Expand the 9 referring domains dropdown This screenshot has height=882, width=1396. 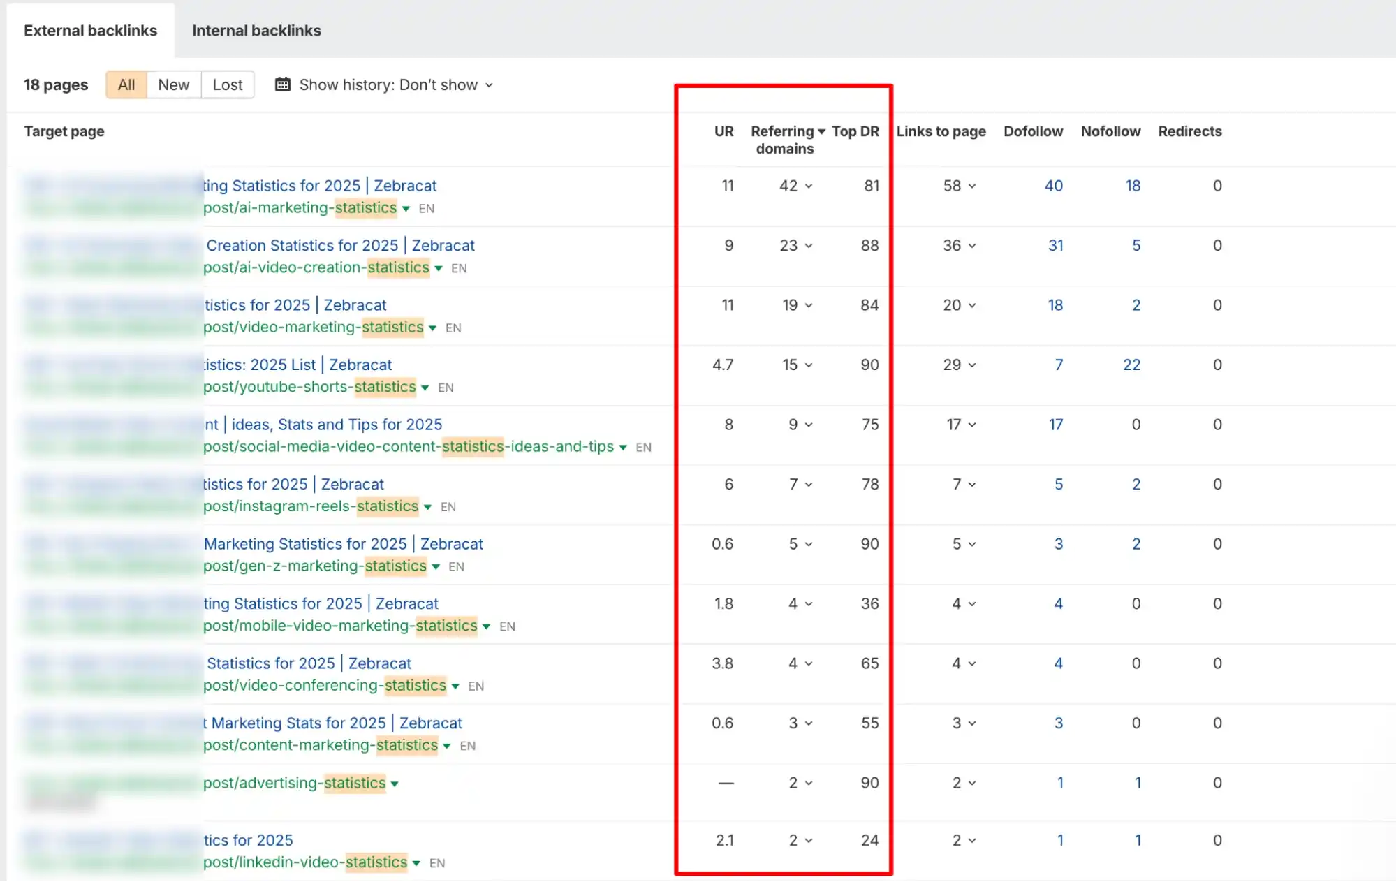click(801, 425)
